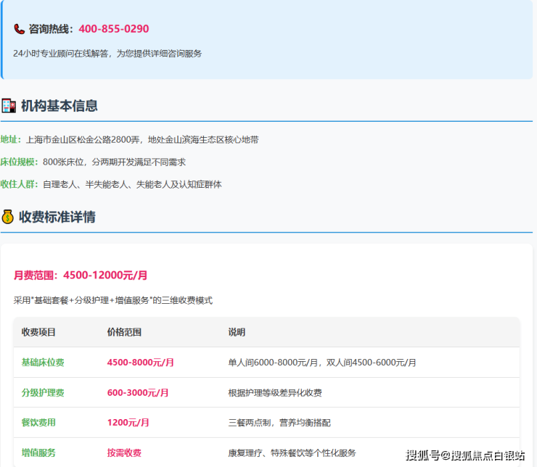Viewport: 537px width, 467px height.
Task: Click the 说明 column header
Action: tap(237, 332)
